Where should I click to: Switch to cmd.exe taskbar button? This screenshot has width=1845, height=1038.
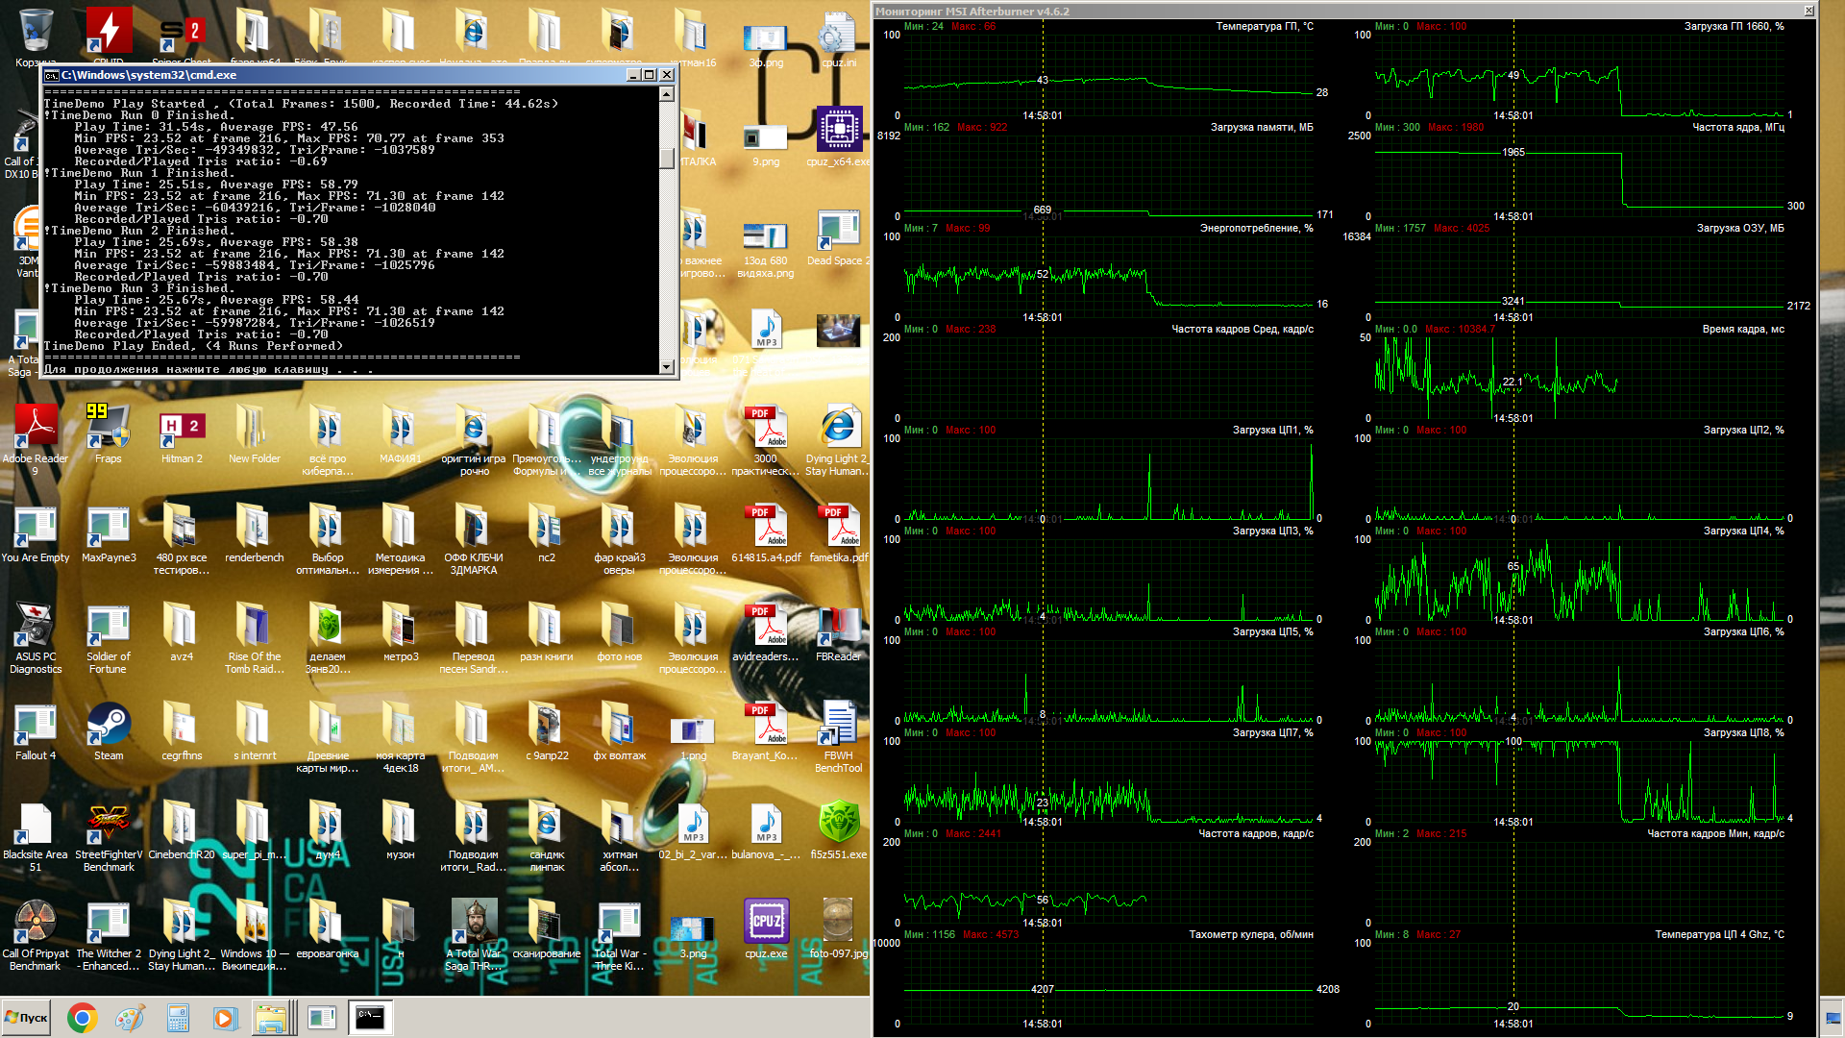pyautogui.click(x=370, y=1018)
